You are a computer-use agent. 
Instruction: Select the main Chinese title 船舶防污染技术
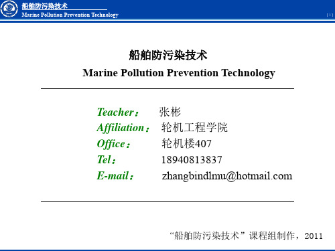pos(168,55)
